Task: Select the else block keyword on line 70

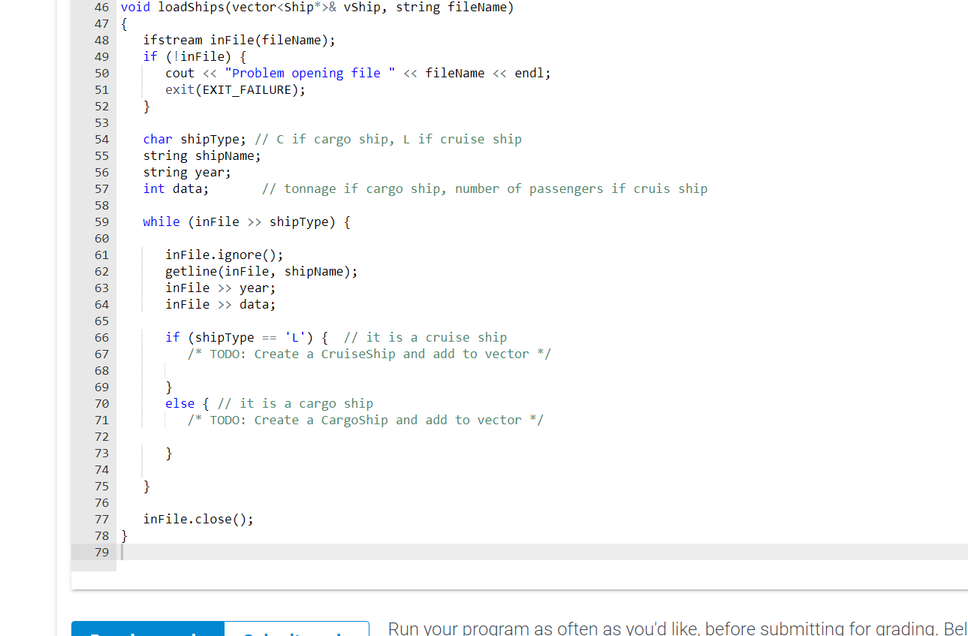Action: click(x=179, y=403)
